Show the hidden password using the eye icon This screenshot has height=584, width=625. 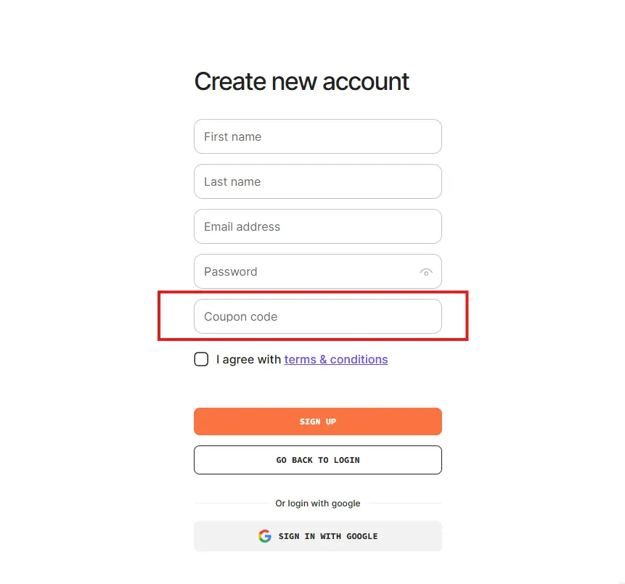pos(426,271)
